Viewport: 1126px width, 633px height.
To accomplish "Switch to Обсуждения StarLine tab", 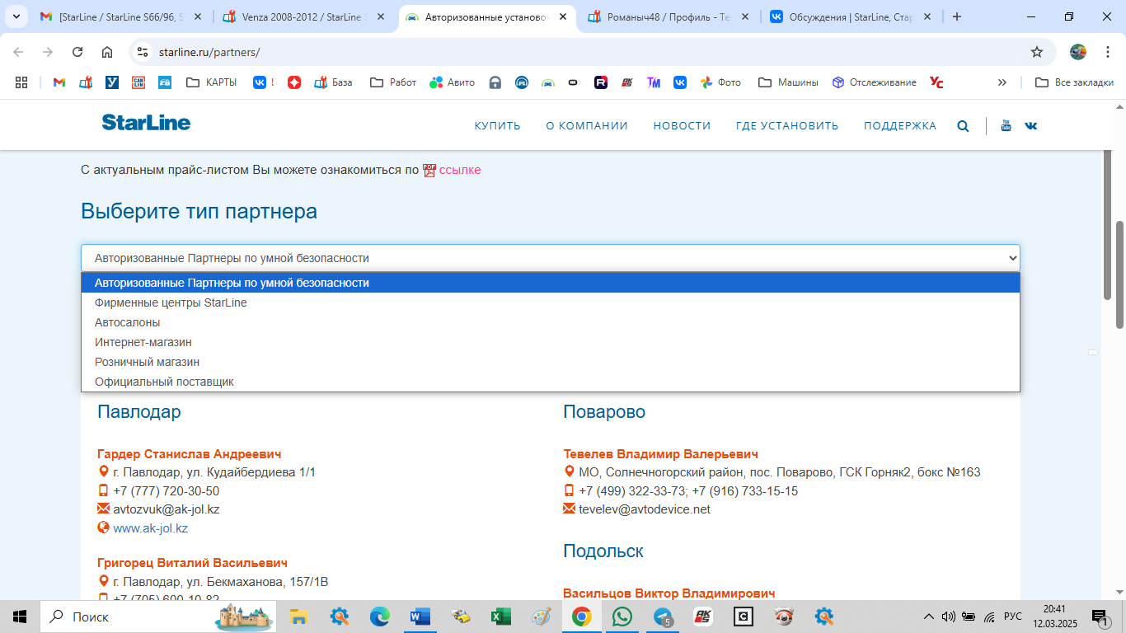I will (850, 16).
